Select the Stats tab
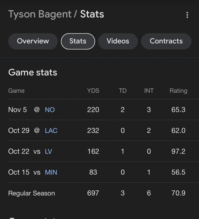Screen dimensions: 199x219 (78, 41)
